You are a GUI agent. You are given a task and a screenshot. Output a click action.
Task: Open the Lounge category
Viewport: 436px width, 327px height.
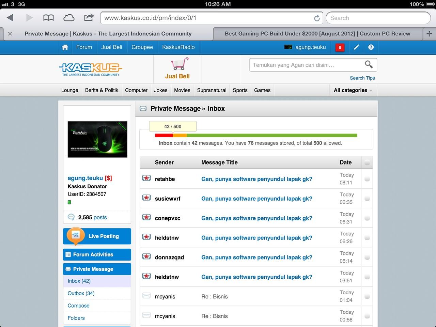click(70, 90)
